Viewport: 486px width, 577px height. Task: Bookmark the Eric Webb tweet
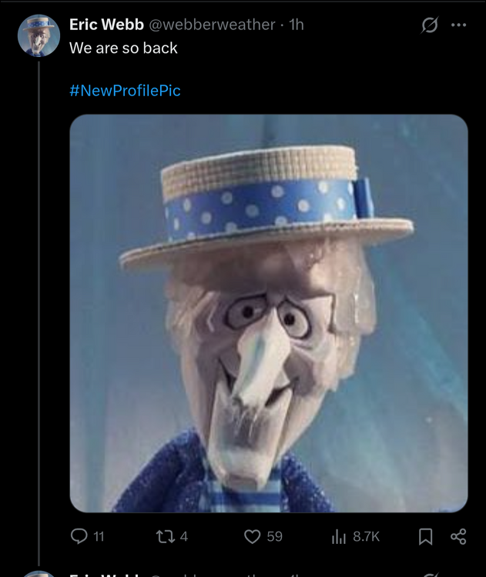coord(425,536)
